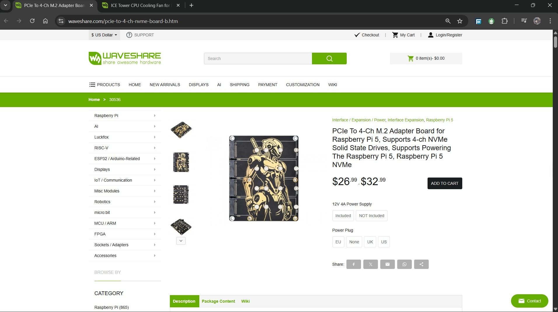Choose the UK power plug
This screenshot has height=312, width=558.
370,242
